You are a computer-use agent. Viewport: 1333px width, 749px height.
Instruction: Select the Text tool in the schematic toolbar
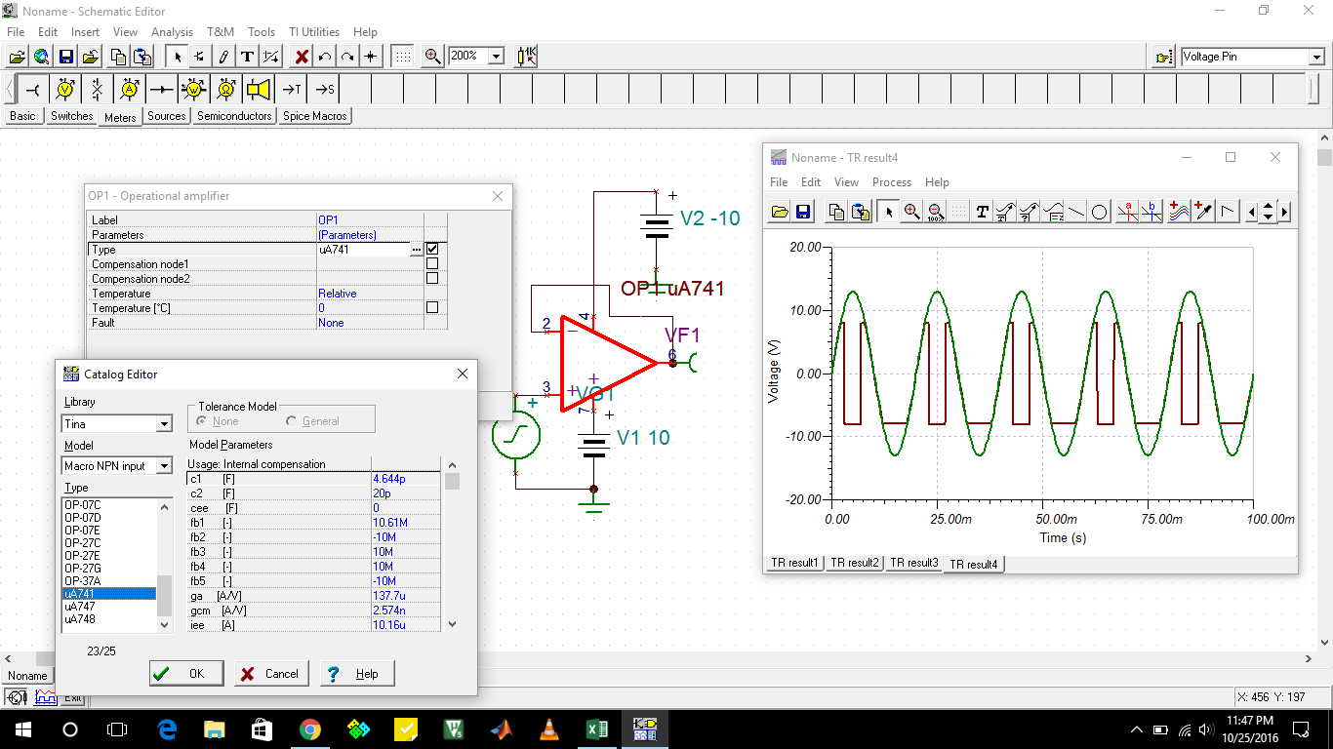pyautogui.click(x=248, y=56)
